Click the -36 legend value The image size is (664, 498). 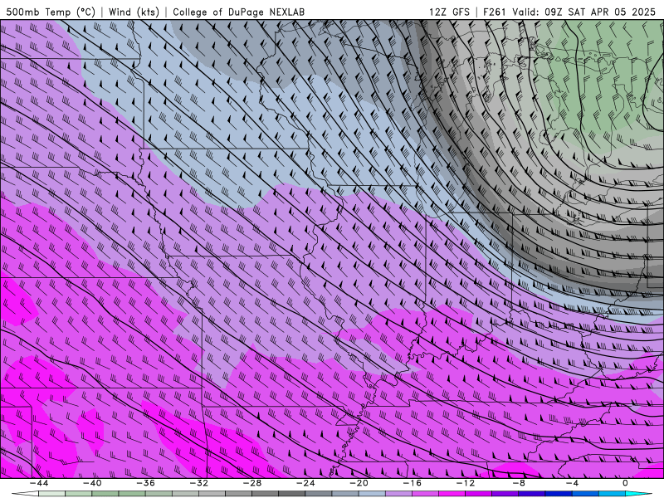pos(145,483)
